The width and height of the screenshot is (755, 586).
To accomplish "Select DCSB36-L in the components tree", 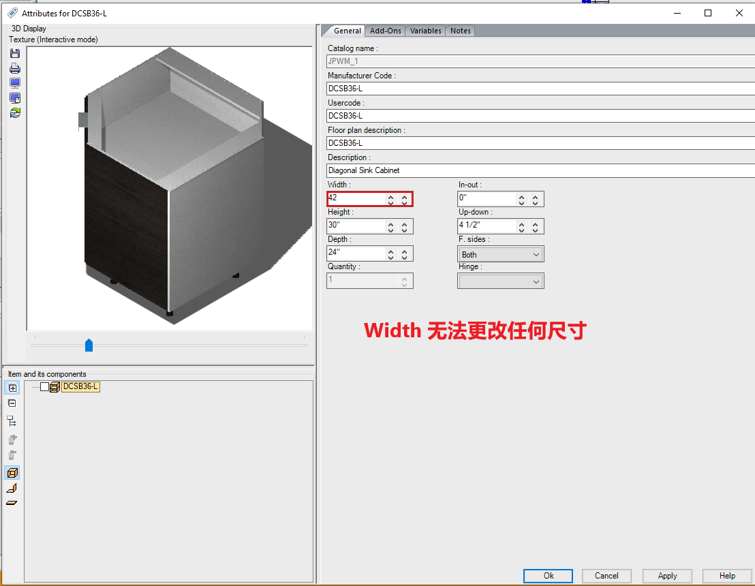I will coord(80,386).
